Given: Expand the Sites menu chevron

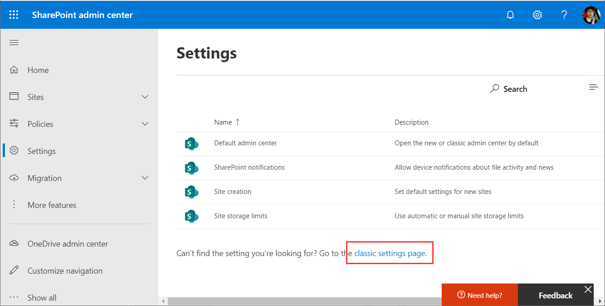Looking at the screenshot, I should (x=145, y=97).
